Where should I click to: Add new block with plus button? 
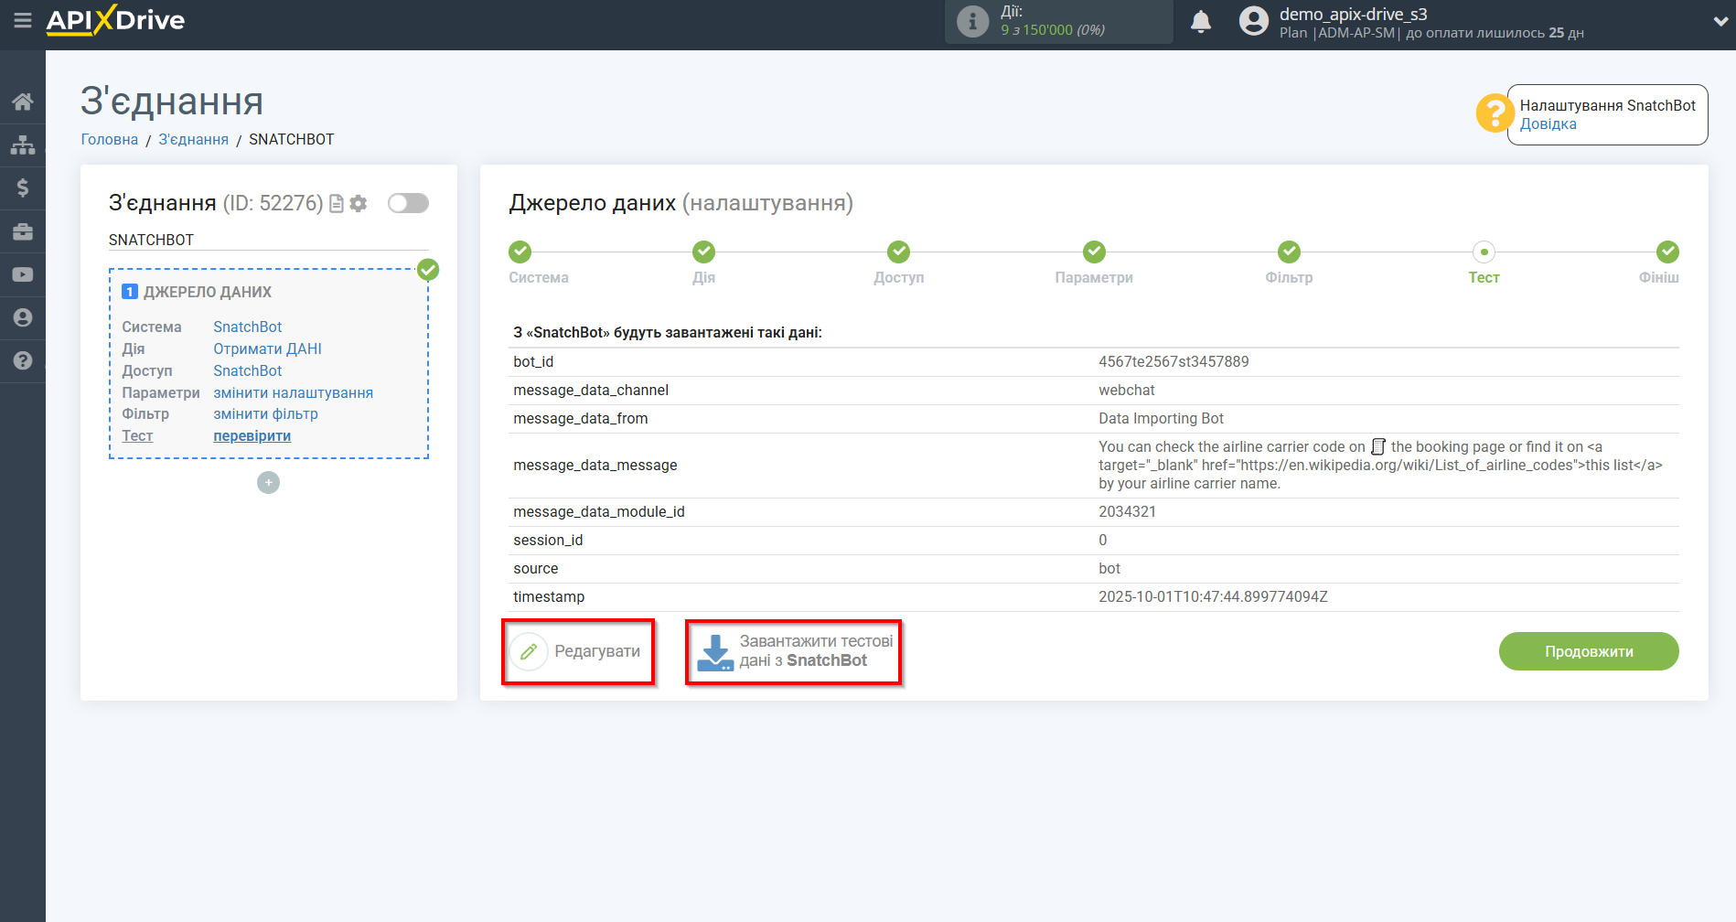pos(268,483)
